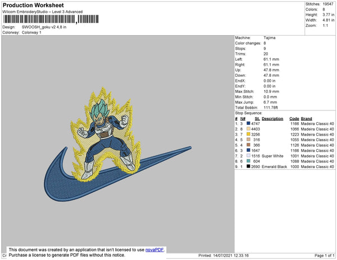This screenshot has width=337, height=260.
Task: Click the 'Description' column header
Action: pos(272,119)
